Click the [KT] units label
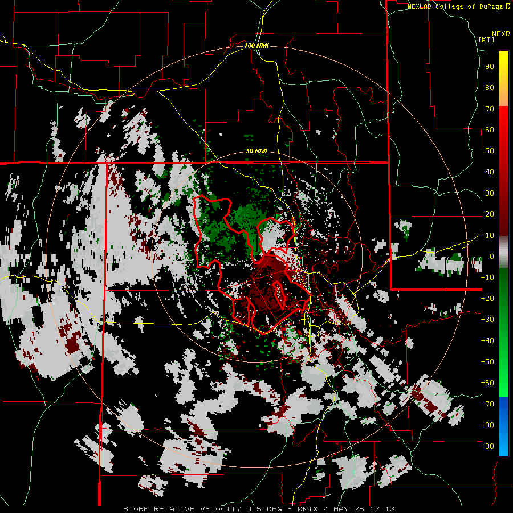513x513 pixels. click(487, 39)
